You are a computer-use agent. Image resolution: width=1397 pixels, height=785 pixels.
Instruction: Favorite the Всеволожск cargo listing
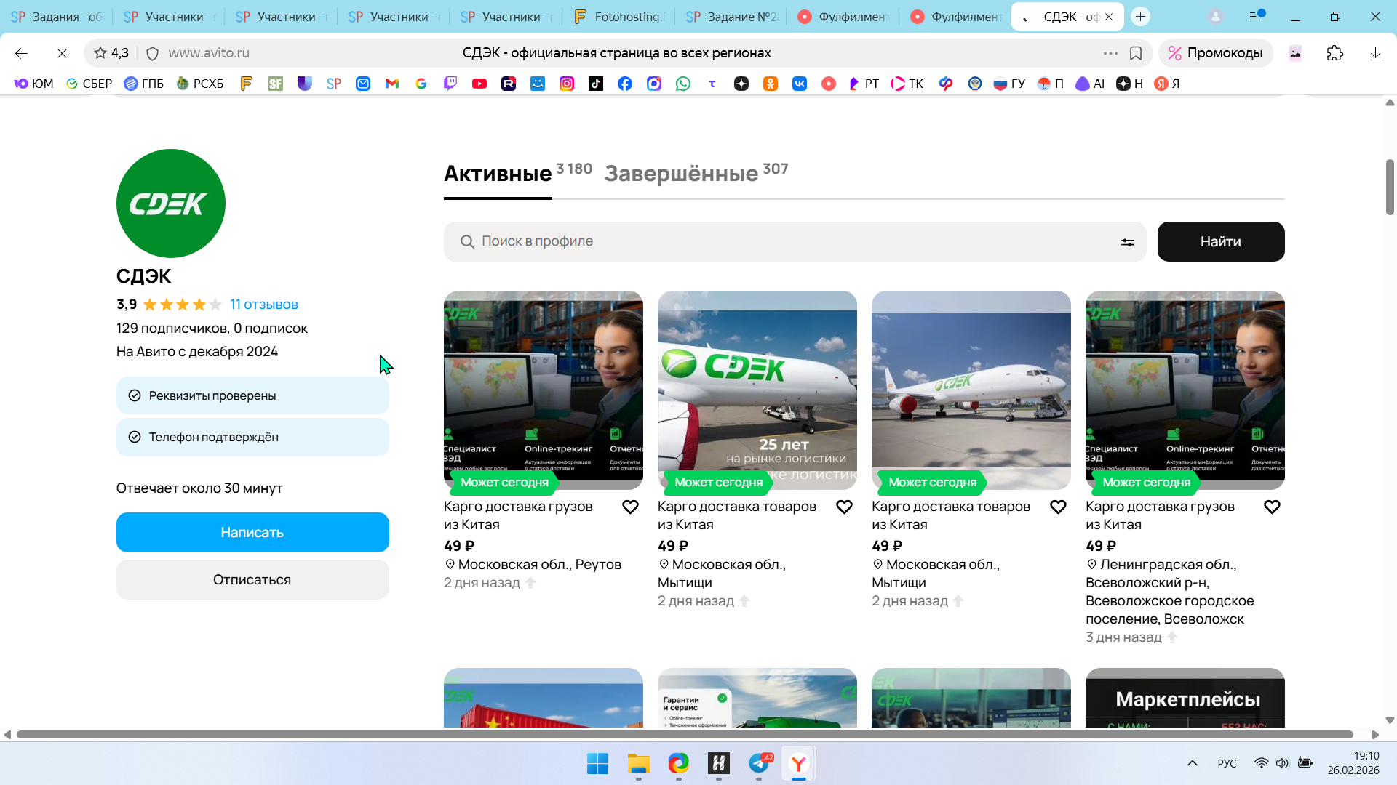(1271, 507)
